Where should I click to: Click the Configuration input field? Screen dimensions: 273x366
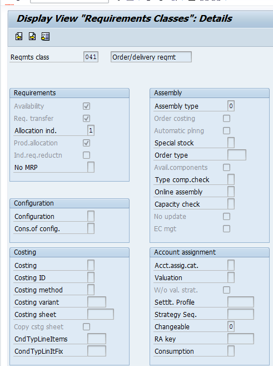pyautogui.click(x=91, y=216)
